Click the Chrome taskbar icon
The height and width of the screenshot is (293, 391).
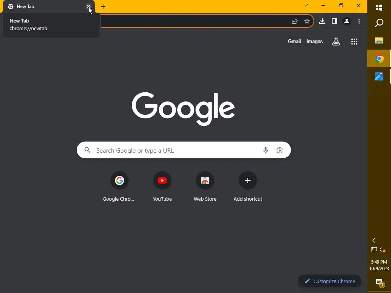click(379, 58)
